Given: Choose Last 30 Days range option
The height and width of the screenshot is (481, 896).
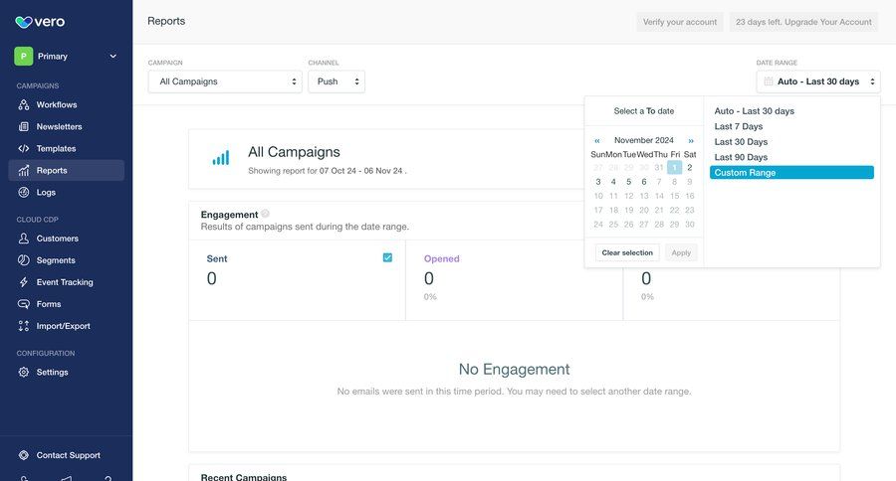Looking at the screenshot, I should pos(741,142).
